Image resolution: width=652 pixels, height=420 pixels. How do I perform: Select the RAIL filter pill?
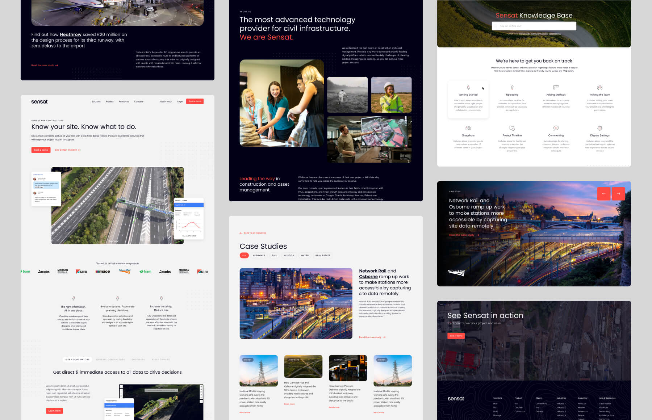click(x=275, y=256)
